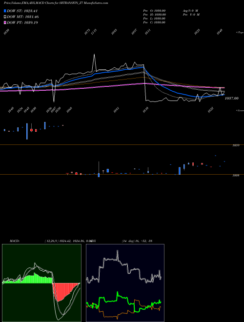This screenshot has height=322, width=244.
Task: Click the 'Pre V: 0 M' volume text
Action: [x=191, y=15]
